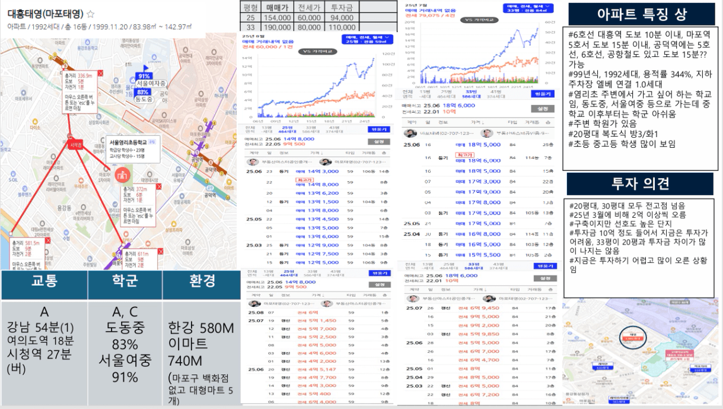The width and height of the screenshot is (723, 409).
Task: Select the 전세 5억 1,450 lease row
Action: 318,321
